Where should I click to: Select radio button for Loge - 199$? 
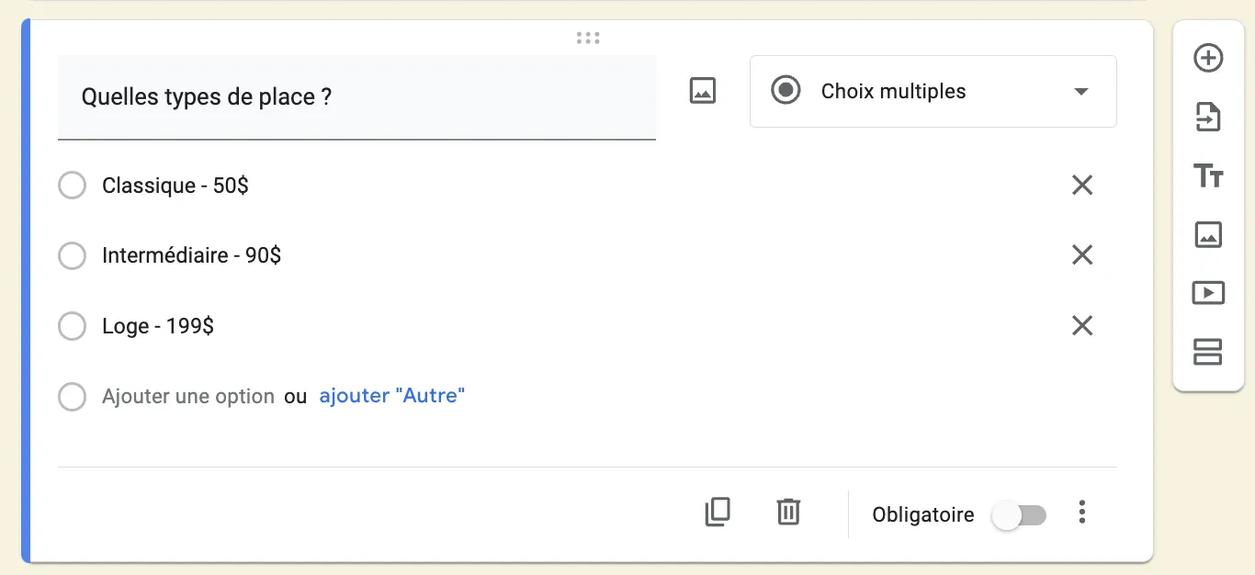click(72, 326)
